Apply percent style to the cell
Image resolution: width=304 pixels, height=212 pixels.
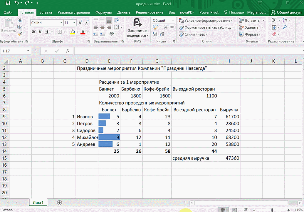(165, 27)
